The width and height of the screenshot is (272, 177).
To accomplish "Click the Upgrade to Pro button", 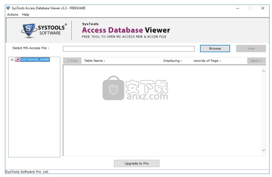I will tap(136, 163).
